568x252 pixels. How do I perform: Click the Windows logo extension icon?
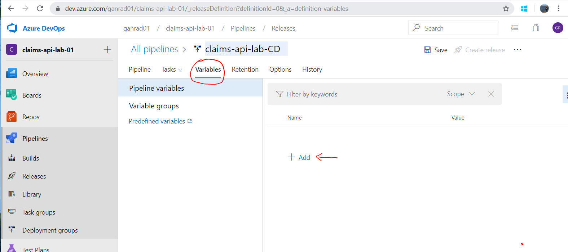click(524, 9)
